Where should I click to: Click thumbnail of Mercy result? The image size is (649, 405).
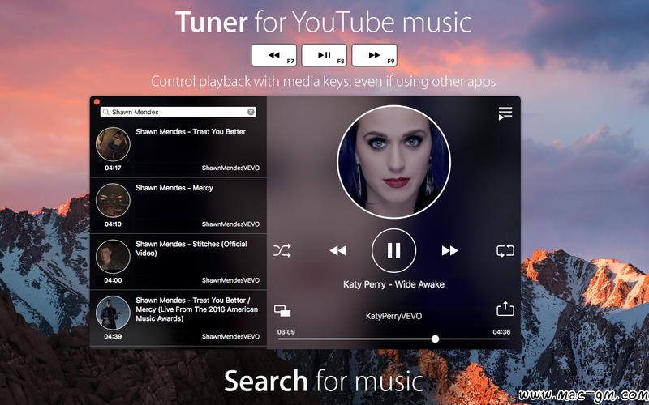(113, 200)
